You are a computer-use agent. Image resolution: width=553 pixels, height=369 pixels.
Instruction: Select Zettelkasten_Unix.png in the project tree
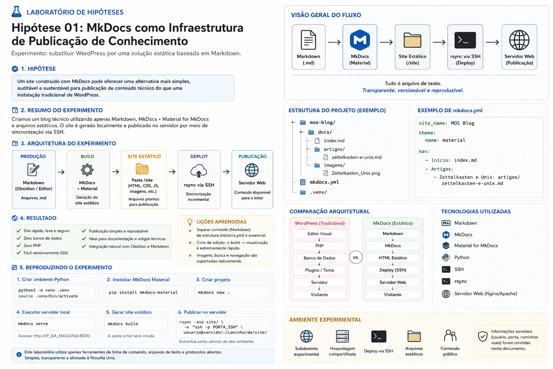pos(352,173)
